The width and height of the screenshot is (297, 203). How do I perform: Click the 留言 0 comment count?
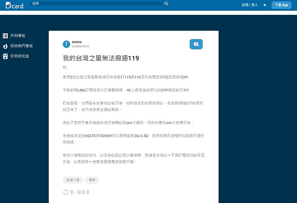(83, 192)
